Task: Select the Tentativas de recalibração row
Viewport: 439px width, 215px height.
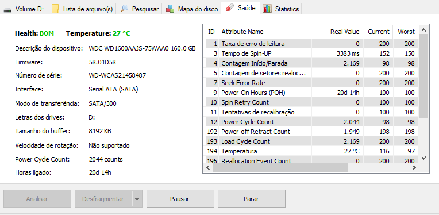Action: [x=312, y=112]
